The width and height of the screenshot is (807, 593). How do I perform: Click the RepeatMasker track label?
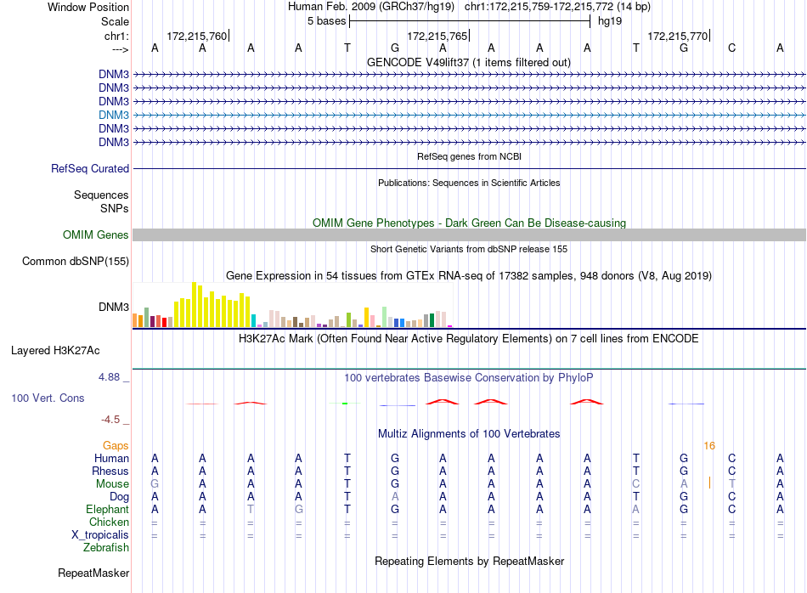[x=93, y=573]
